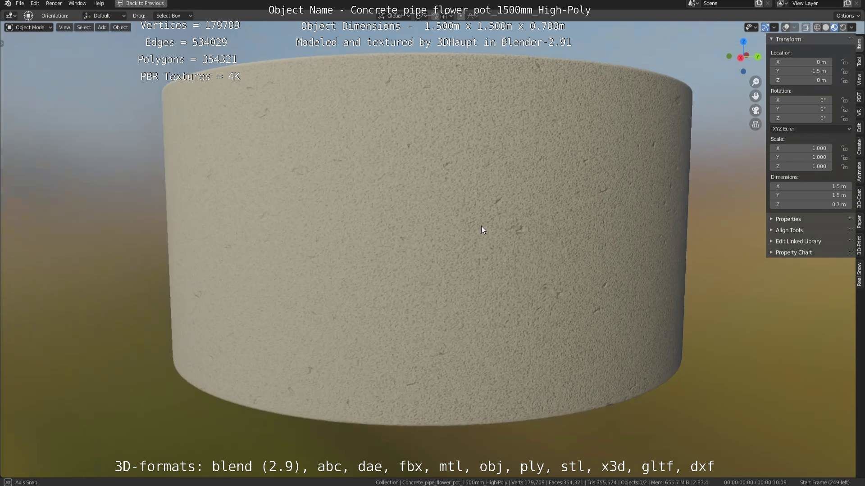
Task: Click the zoom in/out viewport icon
Action: coord(756,82)
